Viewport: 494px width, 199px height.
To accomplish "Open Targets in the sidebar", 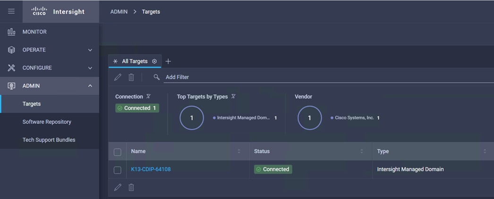I will pyautogui.click(x=50, y=104).
